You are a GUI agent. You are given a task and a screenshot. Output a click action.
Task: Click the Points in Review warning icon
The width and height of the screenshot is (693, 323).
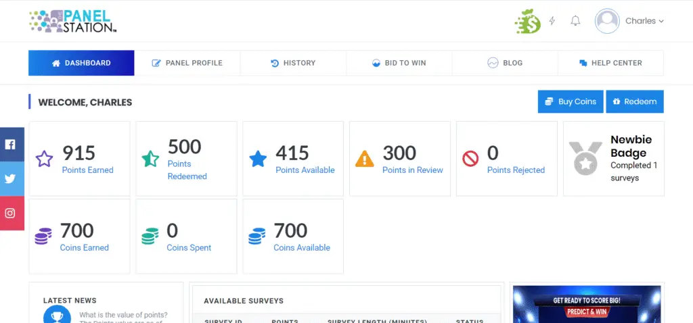point(365,159)
